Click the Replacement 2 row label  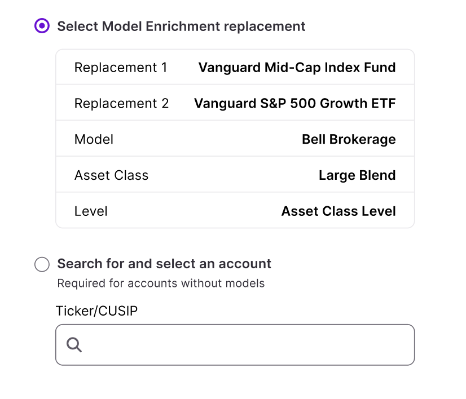coord(121,104)
